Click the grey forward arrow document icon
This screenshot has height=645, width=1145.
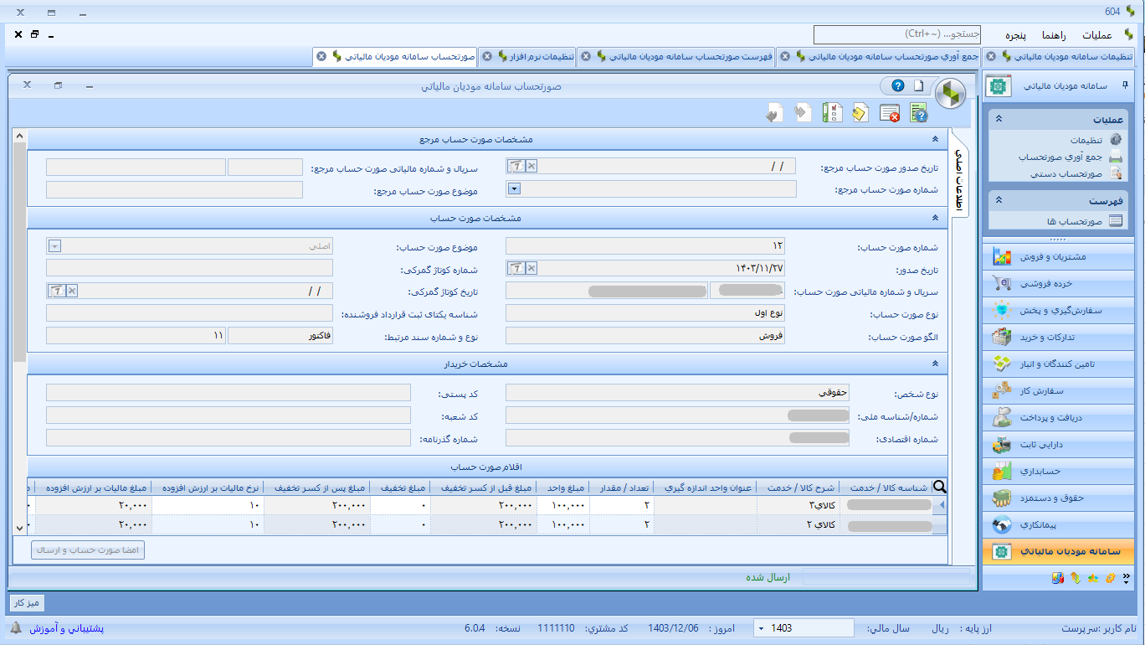[803, 113]
